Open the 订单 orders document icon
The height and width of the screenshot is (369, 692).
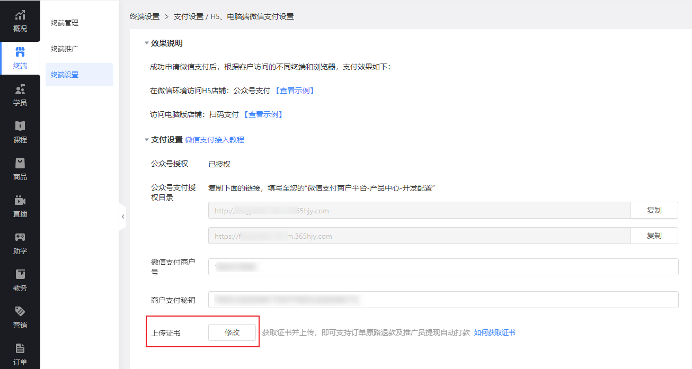(x=20, y=348)
